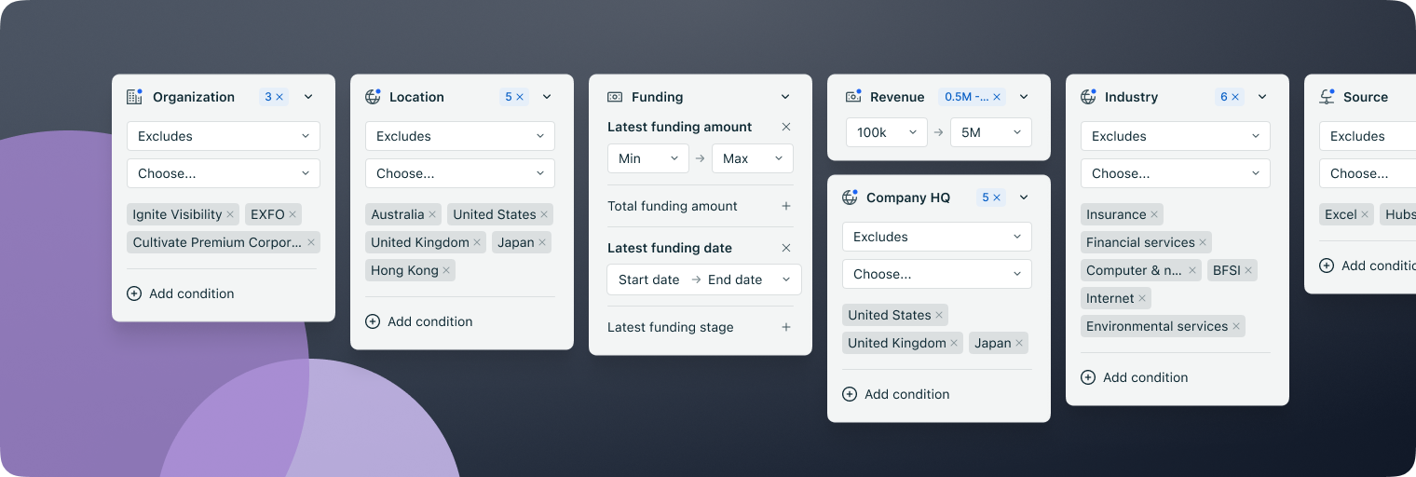The width and height of the screenshot is (1416, 477).
Task: Open the Start date End date picker
Action: pyautogui.click(x=703, y=279)
